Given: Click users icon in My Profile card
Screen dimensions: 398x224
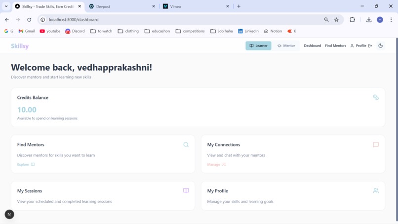Looking at the screenshot, I should click(376, 191).
